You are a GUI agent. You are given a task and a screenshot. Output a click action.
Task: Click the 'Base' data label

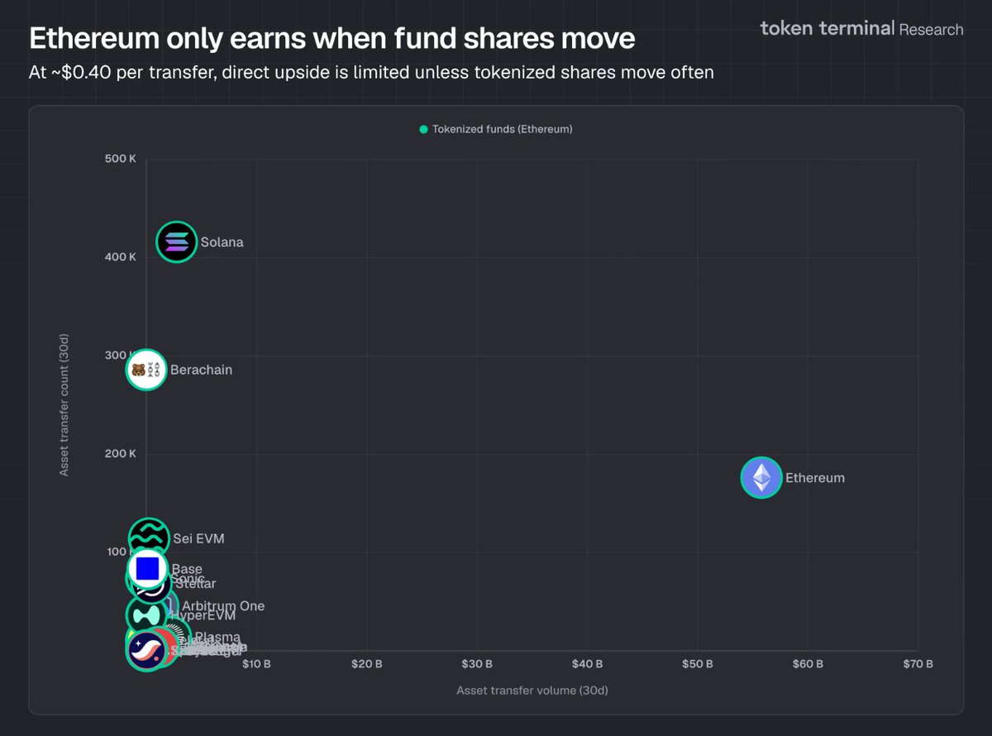(187, 569)
